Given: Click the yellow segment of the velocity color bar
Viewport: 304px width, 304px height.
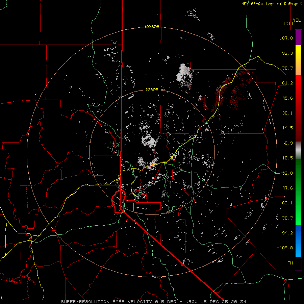Looking at the screenshot, I should click(x=298, y=52).
